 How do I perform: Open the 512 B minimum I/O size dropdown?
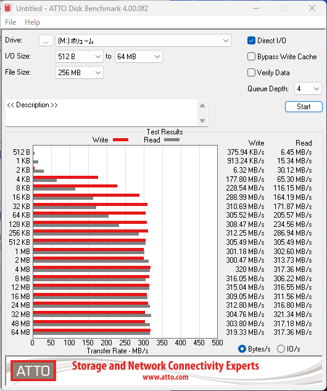pyautogui.click(x=80, y=57)
